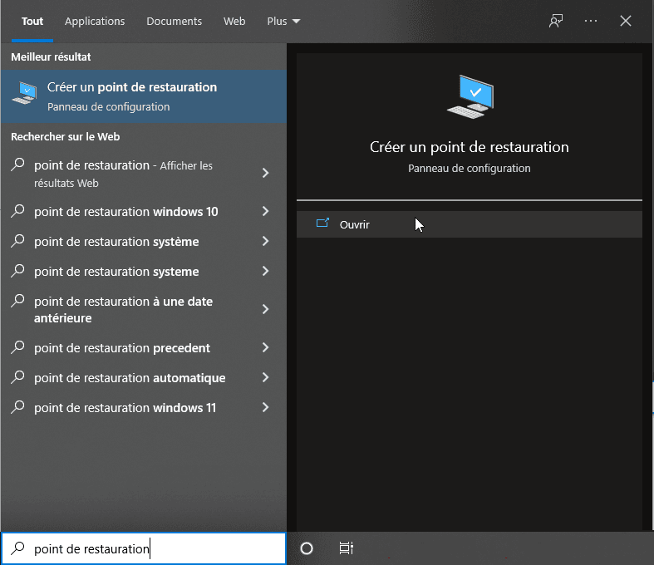This screenshot has height=565, width=654.
Task: Switch to the Documents tab
Action: (x=174, y=21)
